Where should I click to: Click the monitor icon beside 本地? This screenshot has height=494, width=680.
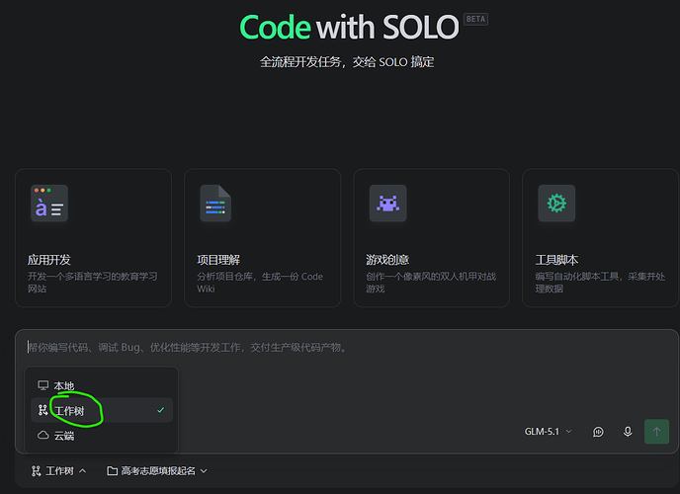click(42, 385)
